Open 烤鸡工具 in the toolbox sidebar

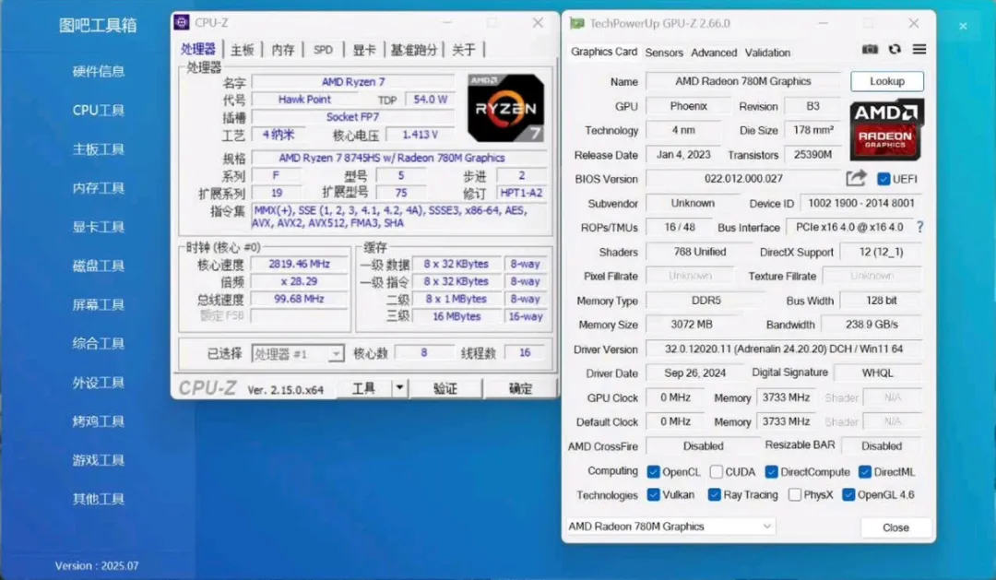98,421
